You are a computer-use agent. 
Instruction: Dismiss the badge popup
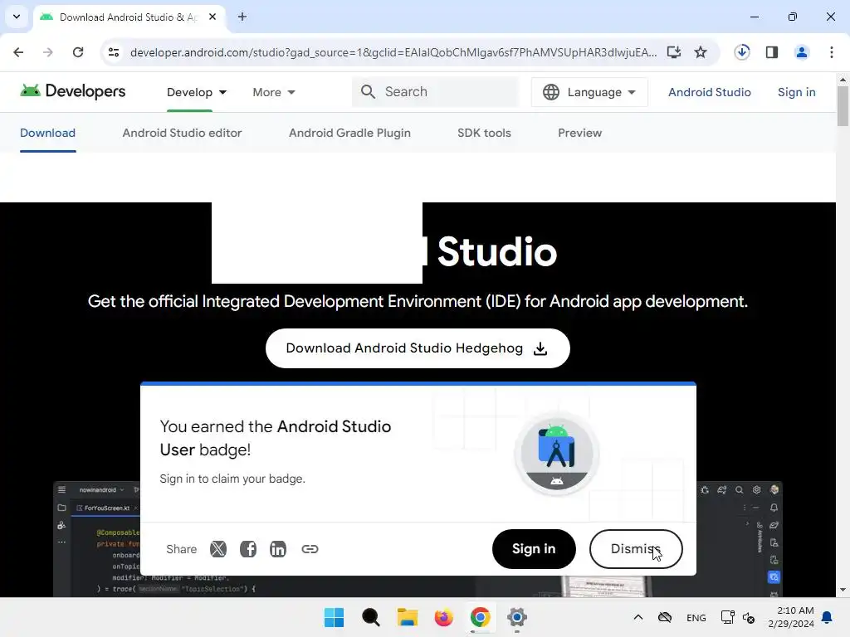click(635, 549)
